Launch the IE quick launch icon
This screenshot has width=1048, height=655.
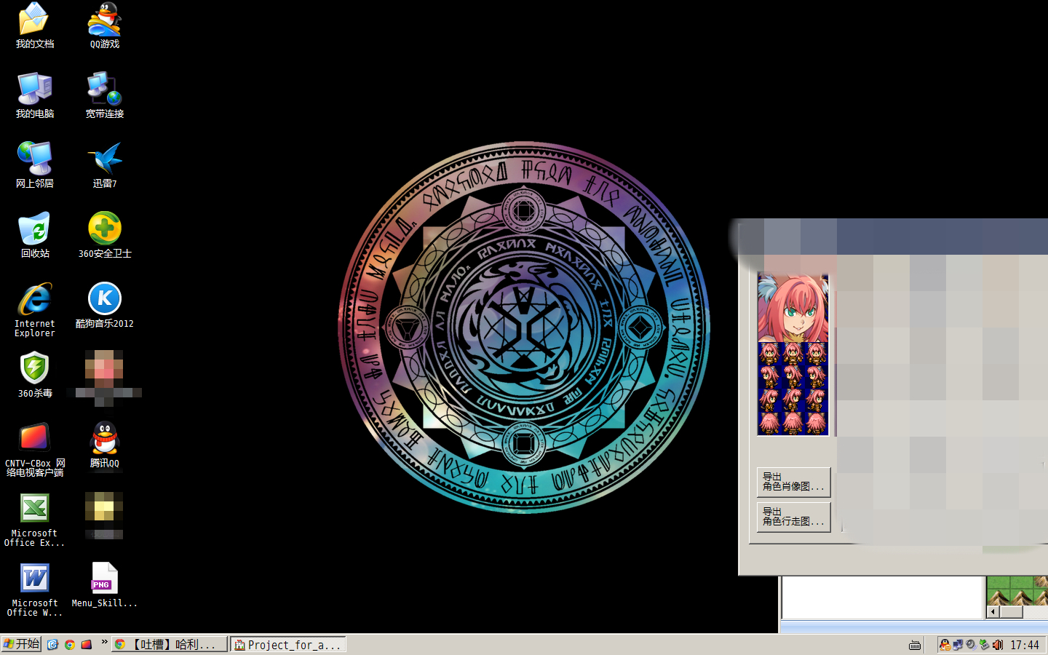pyautogui.click(x=52, y=644)
